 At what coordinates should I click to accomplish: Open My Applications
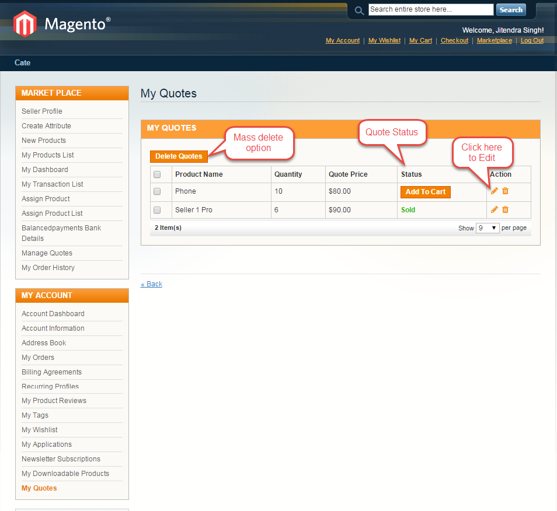coord(47,444)
